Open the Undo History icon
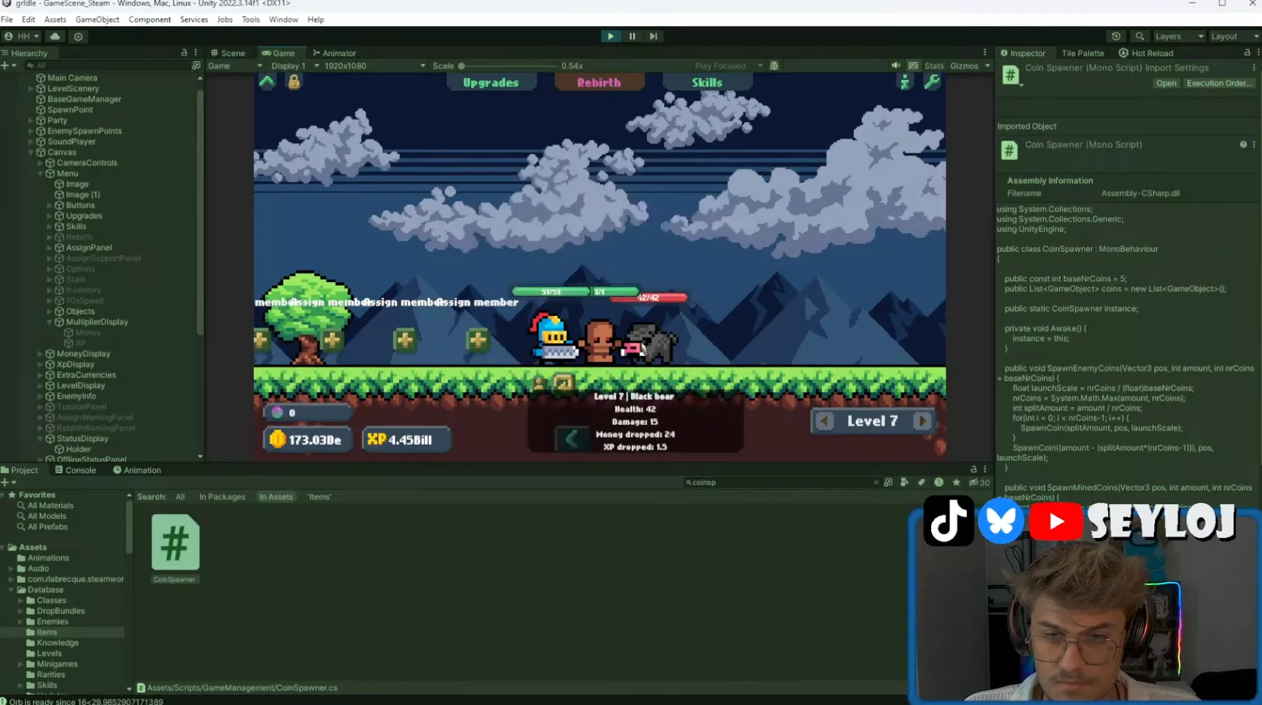This screenshot has height=705, width=1262. 1116,37
